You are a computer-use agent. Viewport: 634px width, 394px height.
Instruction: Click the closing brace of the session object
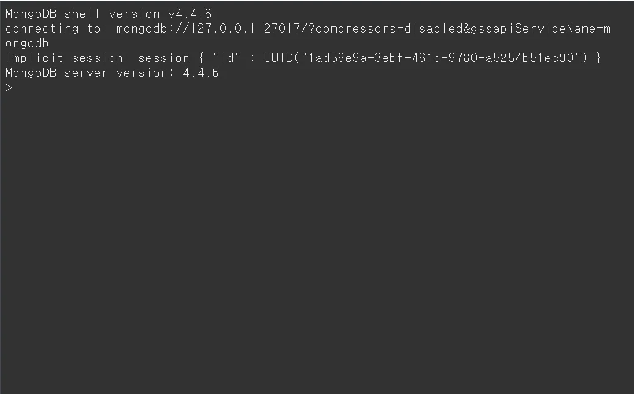click(x=598, y=58)
